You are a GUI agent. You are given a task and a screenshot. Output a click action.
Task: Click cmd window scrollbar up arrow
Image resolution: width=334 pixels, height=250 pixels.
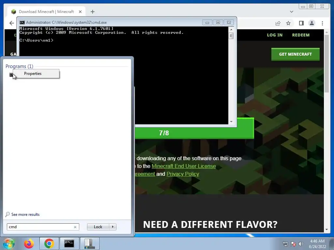point(231,30)
